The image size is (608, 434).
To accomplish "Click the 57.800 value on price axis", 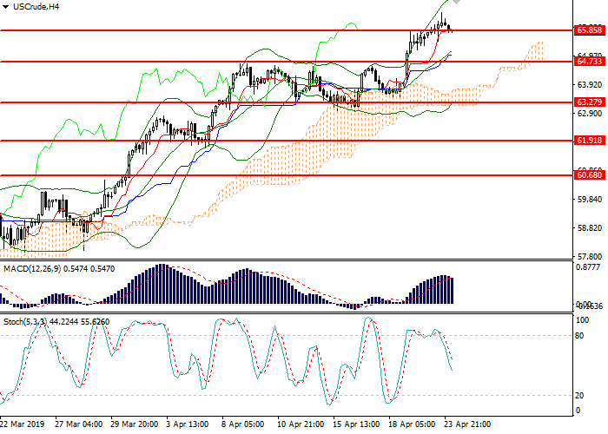I will coord(588,258).
